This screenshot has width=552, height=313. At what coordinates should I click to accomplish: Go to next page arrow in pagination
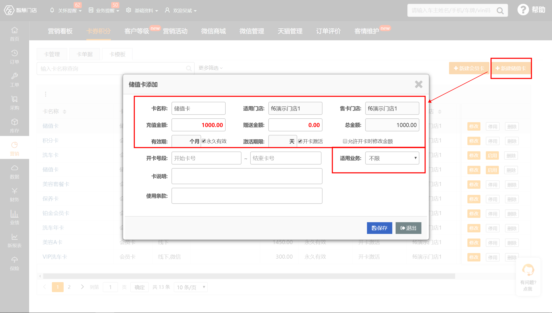(82, 287)
